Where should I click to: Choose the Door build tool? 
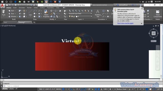click(x=11, y=14)
